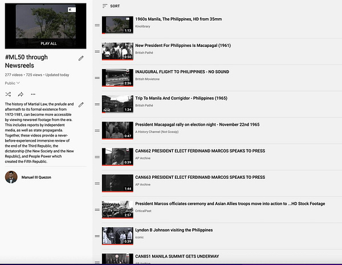Viewport: 342px width, 265px height.
Task: Open thumbnail of 1960s Manila video
Action: click(117, 25)
